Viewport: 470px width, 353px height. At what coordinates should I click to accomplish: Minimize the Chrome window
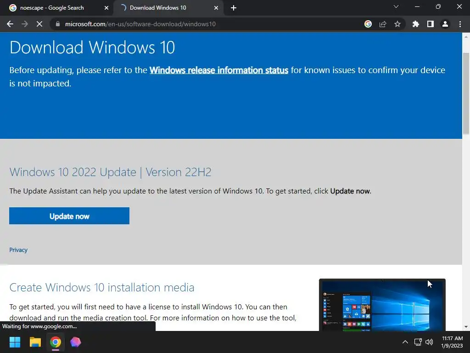[x=417, y=6]
